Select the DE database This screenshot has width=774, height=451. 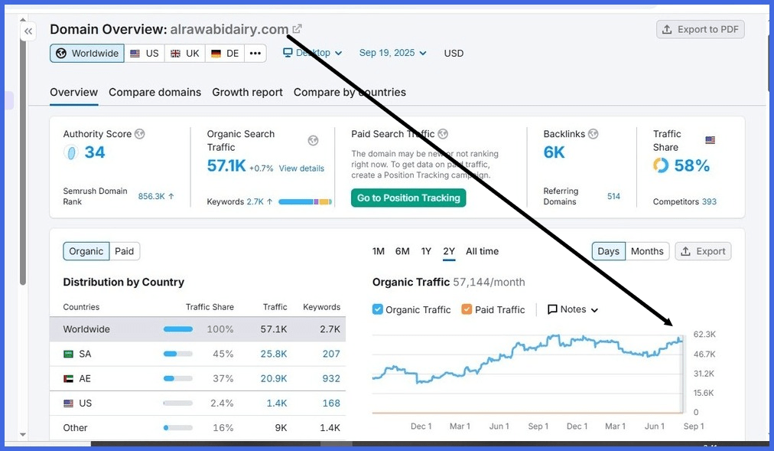(x=225, y=54)
